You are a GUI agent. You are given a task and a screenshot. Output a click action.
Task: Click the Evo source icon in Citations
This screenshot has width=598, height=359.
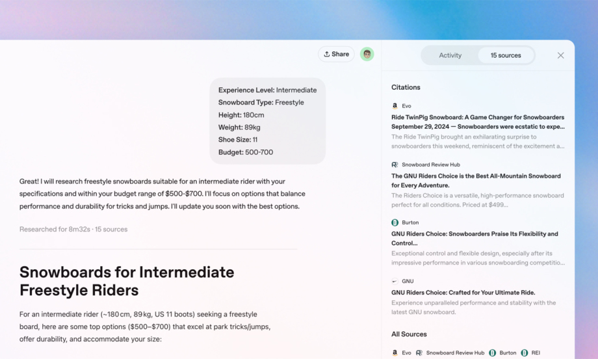pyautogui.click(x=395, y=106)
